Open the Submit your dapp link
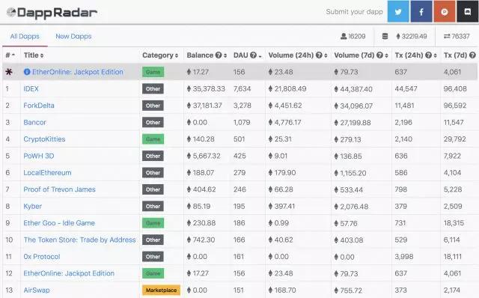The image size is (479, 298). click(x=354, y=12)
